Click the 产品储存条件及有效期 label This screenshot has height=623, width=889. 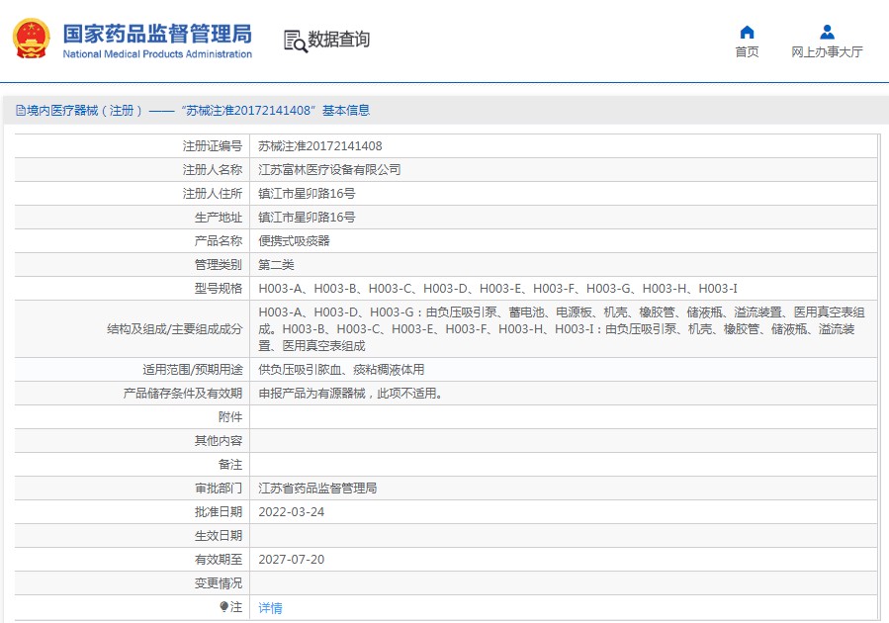183,394
